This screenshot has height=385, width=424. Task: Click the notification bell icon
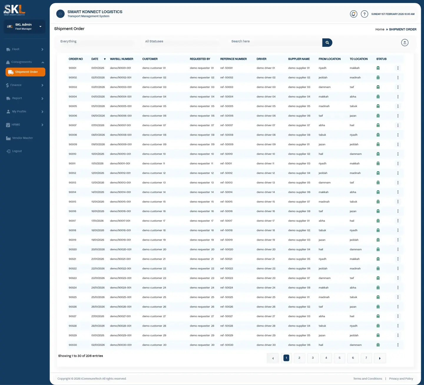(x=354, y=14)
